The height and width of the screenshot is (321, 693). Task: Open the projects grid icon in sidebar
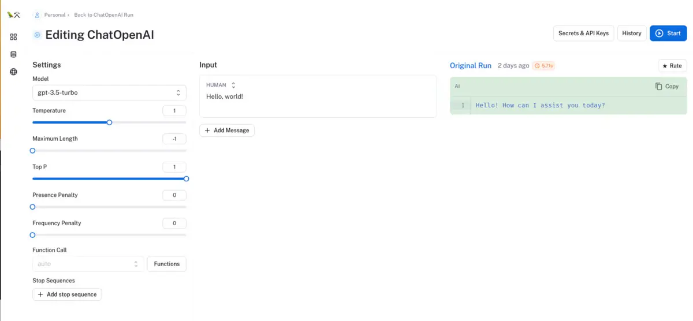point(13,37)
